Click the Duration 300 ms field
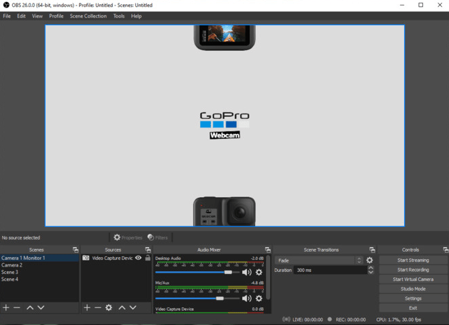 (330, 270)
